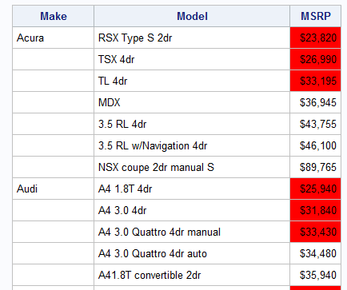The height and width of the screenshot is (290, 347).
Task: Click NSX coupe 2dr manual S
Action: click(x=192, y=167)
